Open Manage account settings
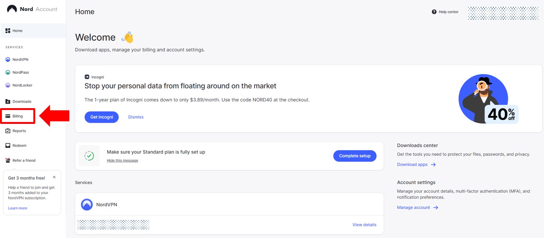Screen dimensions: 544x238 [x=413, y=207]
